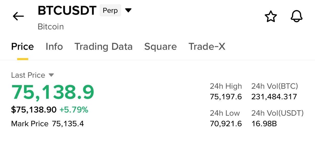Click the 24h Vol(USDT) 16.98B figure
This screenshot has width=315, height=150.
(x=264, y=124)
